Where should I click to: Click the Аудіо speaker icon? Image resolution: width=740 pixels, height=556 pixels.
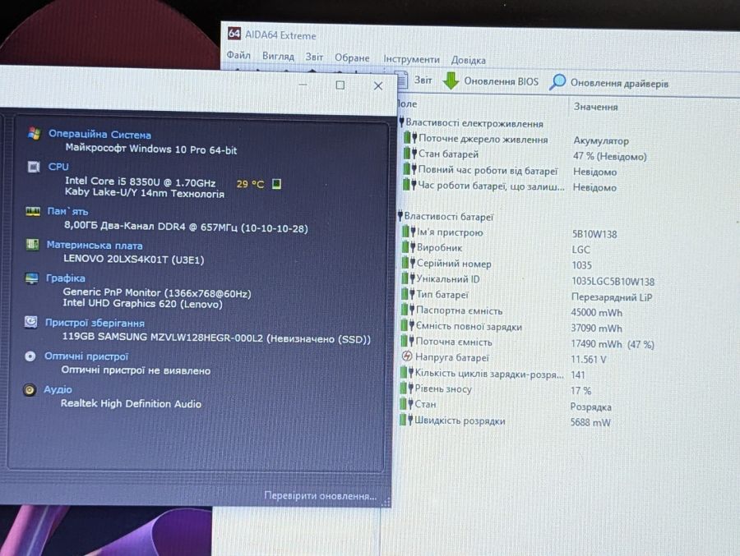click(x=30, y=389)
